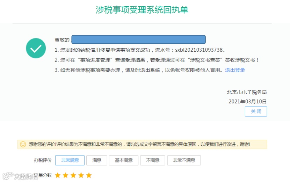The image size is (290, 182).
Task: Click the yellow feedback notice banner
Action: pyautogui.click(x=142, y=145)
